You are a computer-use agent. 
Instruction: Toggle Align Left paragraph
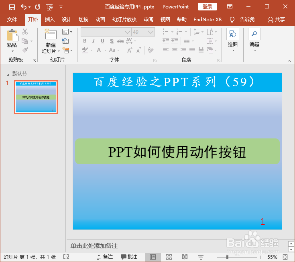tap(166, 50)
